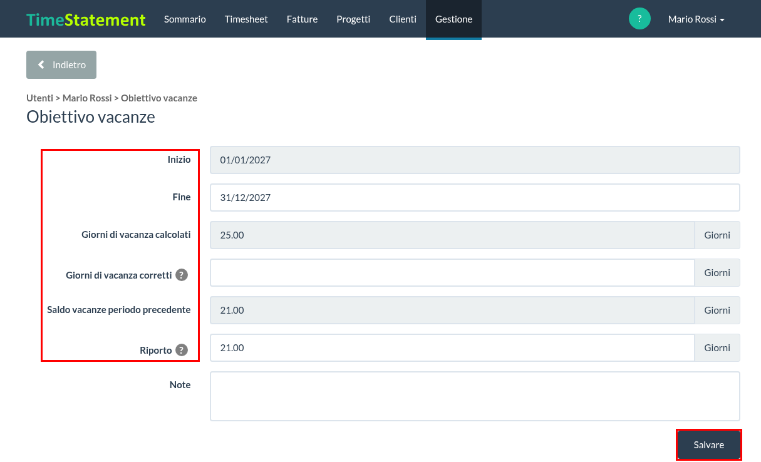Click the Giorni di vacanza calcolati field
The height and width of the screenshot is (462, 761).
tap(452, 235)
